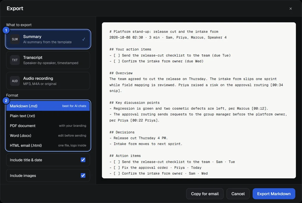Viewport: 302px width, 203px height.
Task: Click the Summary selected checkmark
Action: pos(84,39)
